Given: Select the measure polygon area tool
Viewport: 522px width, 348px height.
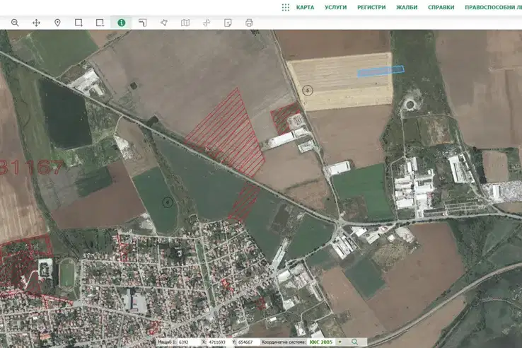Looking at the screenshot, I should pos(164,23).
